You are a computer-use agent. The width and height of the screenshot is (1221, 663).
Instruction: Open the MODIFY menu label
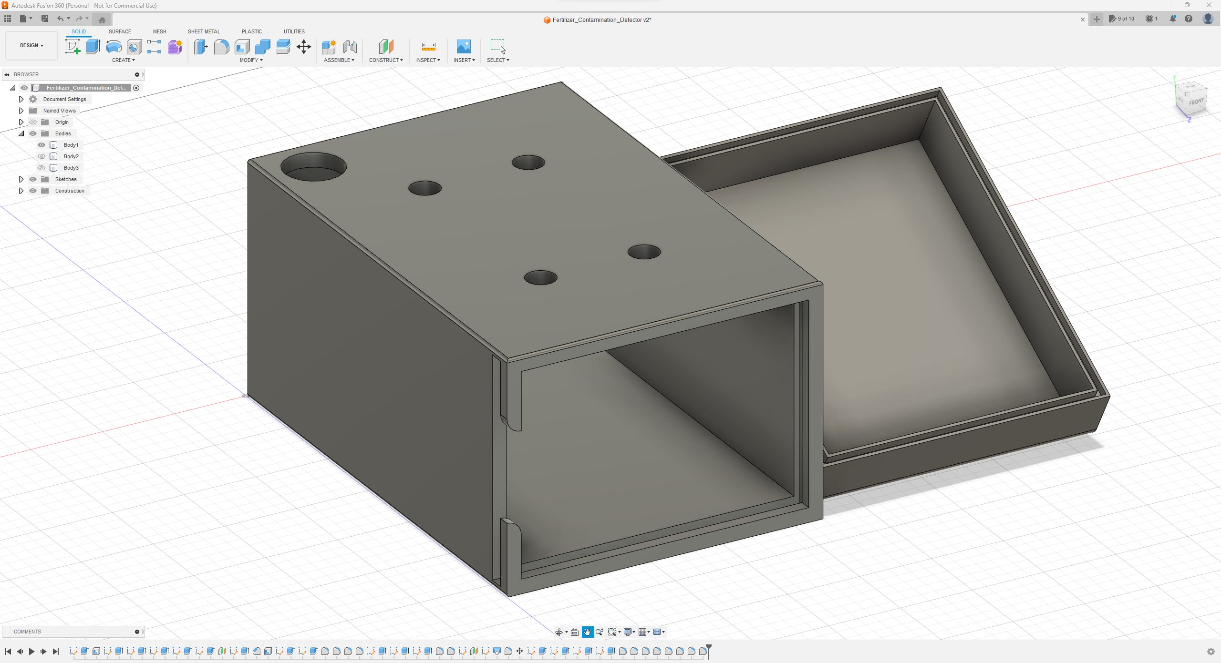[x=251, y=60]
